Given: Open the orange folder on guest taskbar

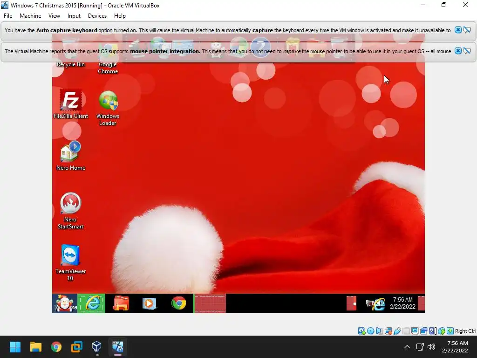Looking at the screenshot, I should click(121, 303).
